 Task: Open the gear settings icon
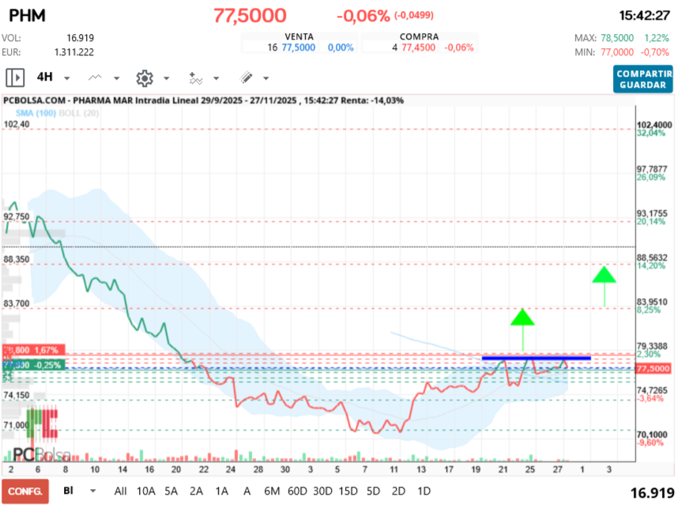pyautogui.click(x=144, y=77)
